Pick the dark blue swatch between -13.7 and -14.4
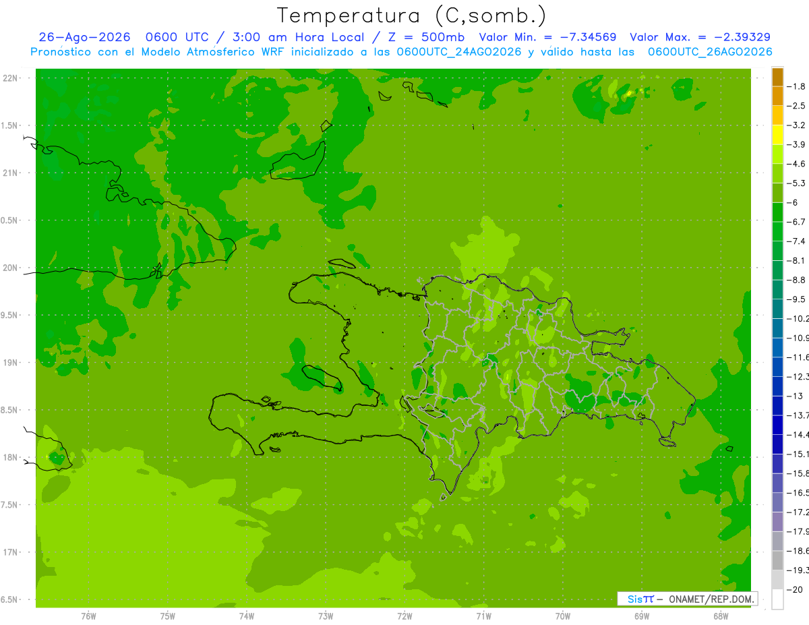Screen dimensions: 809x625 pyautogui.click(x=777, y=425)
